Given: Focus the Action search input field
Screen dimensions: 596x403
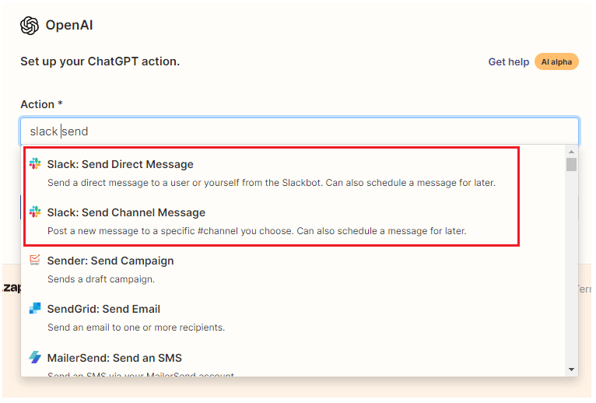Looking at the screenshot, I should [x=311, y=131].
